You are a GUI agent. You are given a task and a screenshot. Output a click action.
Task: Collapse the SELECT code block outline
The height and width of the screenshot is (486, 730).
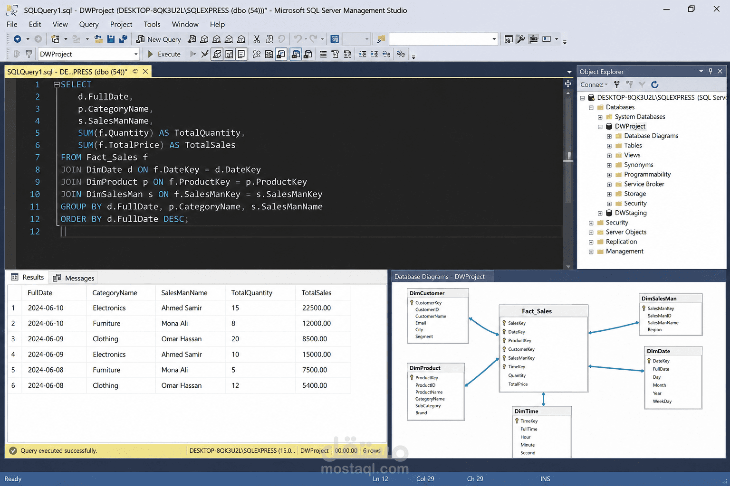click(57, 84)
